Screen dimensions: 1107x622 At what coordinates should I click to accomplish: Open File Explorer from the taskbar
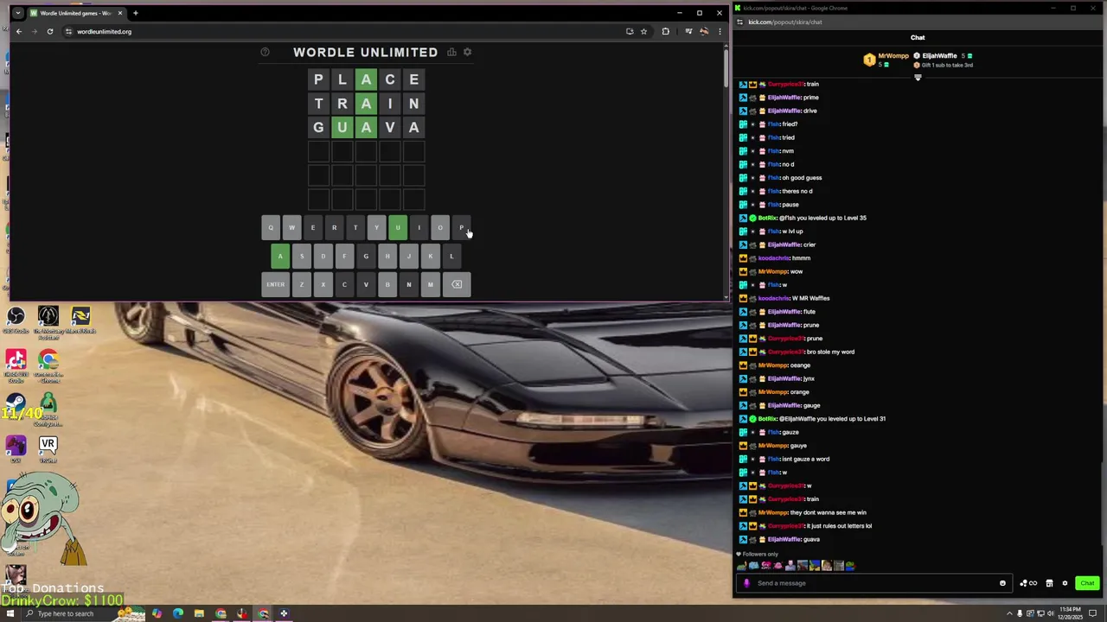[199, 613]
